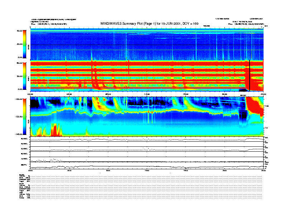284x219 pixels.
Task: Click the 60.00 label on RAD1 scale
Action: pyautogui.click(x=19, y=63)
